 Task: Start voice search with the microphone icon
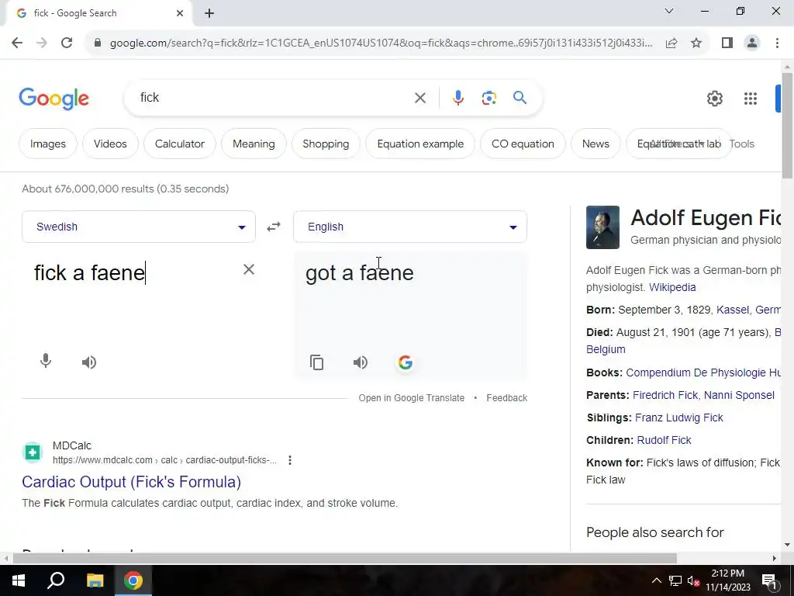[457, 98]
